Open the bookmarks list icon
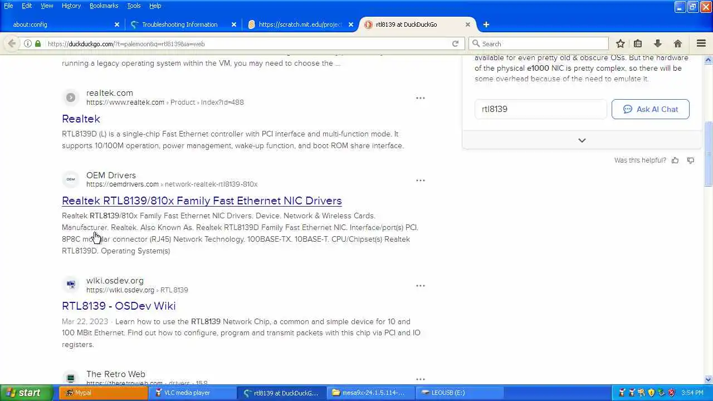This screenshot has height=401, width=713. pyautogui.click(x=638, y=43)
